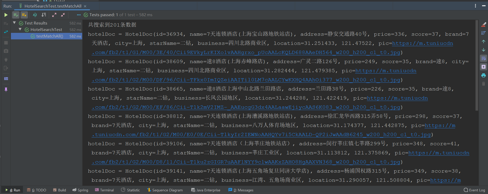Switch to HotelSearchTest.testMatchAll run tab
This screenshot has width=488, height=194.
coord(53,6)
